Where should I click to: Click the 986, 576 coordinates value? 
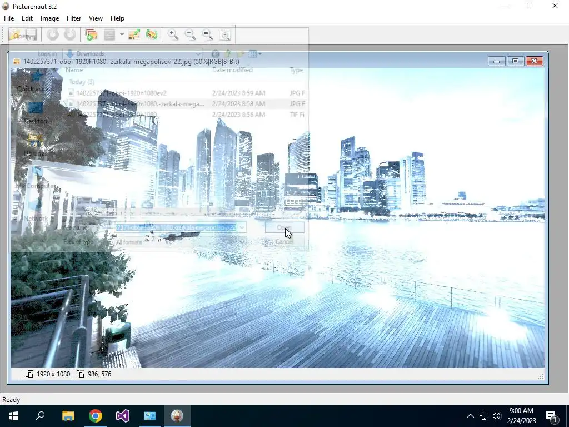point(99,374)
